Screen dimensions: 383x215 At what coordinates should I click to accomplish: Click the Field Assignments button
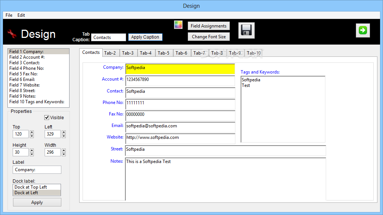[x=209, y=26]
